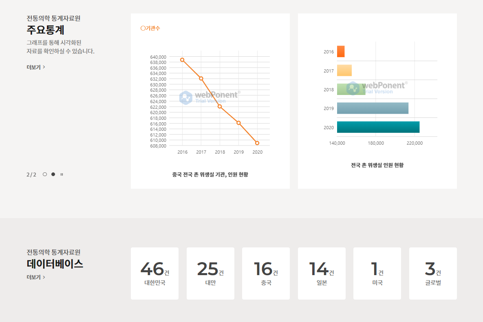Image resolution: width=483 pixels, height=322 pixels.
Task: Click the 2017 data point on line chart
Action: click(201, 78)
